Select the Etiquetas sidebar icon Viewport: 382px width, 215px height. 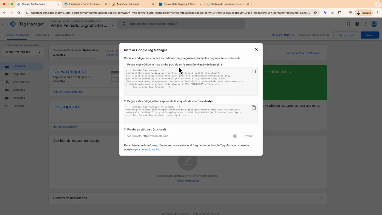7,74
